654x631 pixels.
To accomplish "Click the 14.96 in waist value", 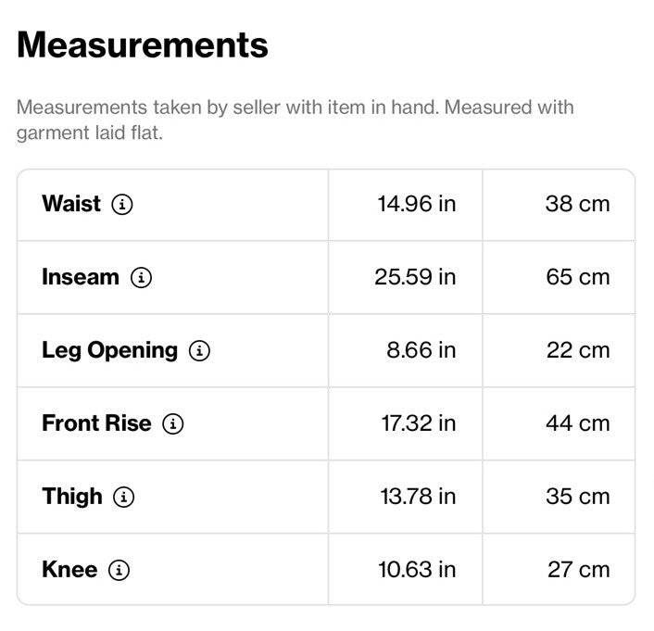I will 417,204.
